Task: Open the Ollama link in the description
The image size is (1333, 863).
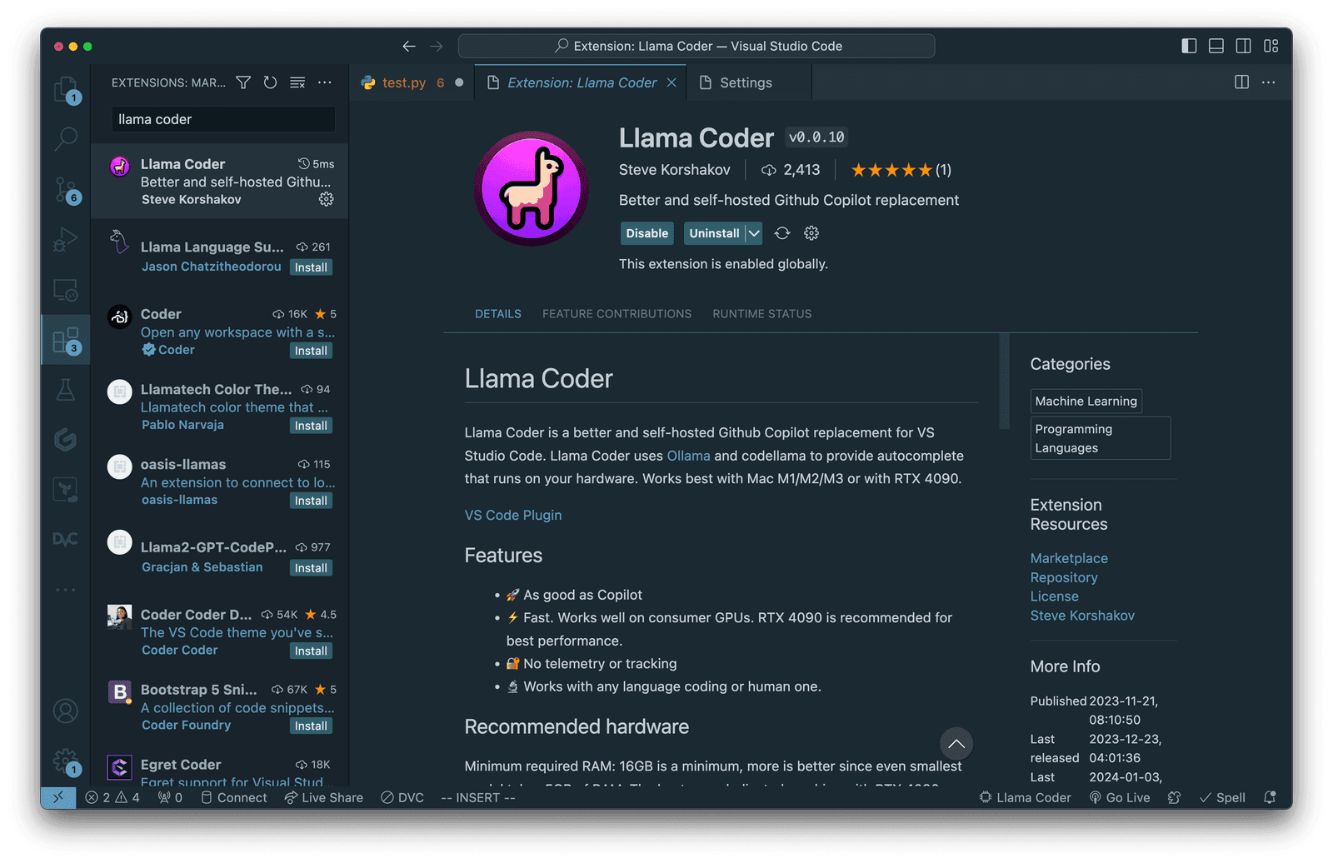Action: pos(688,456)
